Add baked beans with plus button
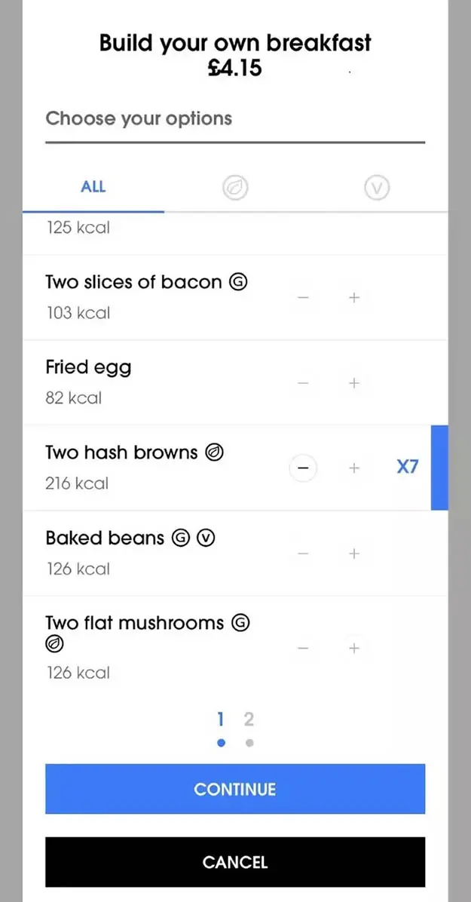471x902 pixels. coord(353,554)
